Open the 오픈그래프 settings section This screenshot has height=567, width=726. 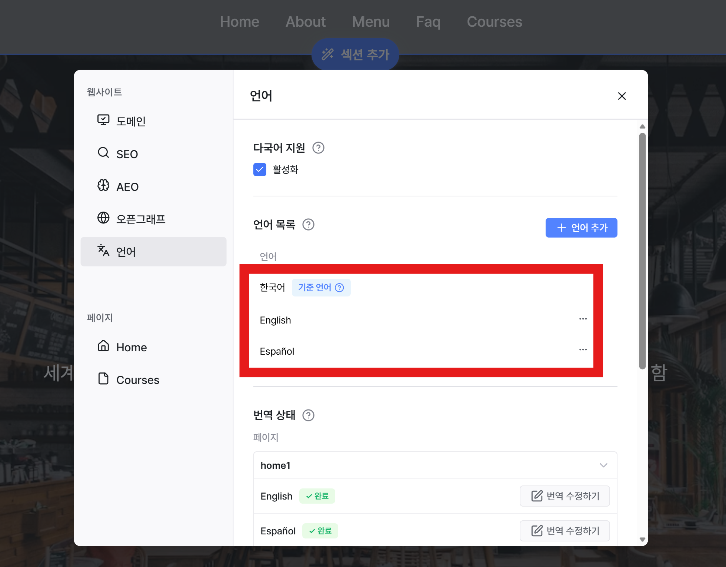153,219
